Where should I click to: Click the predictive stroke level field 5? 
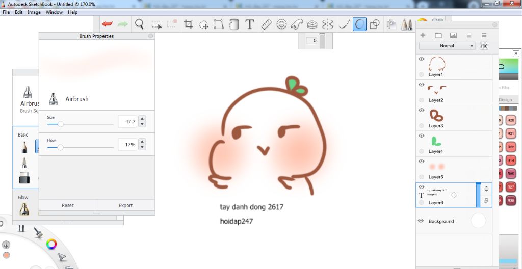point(312,41)
